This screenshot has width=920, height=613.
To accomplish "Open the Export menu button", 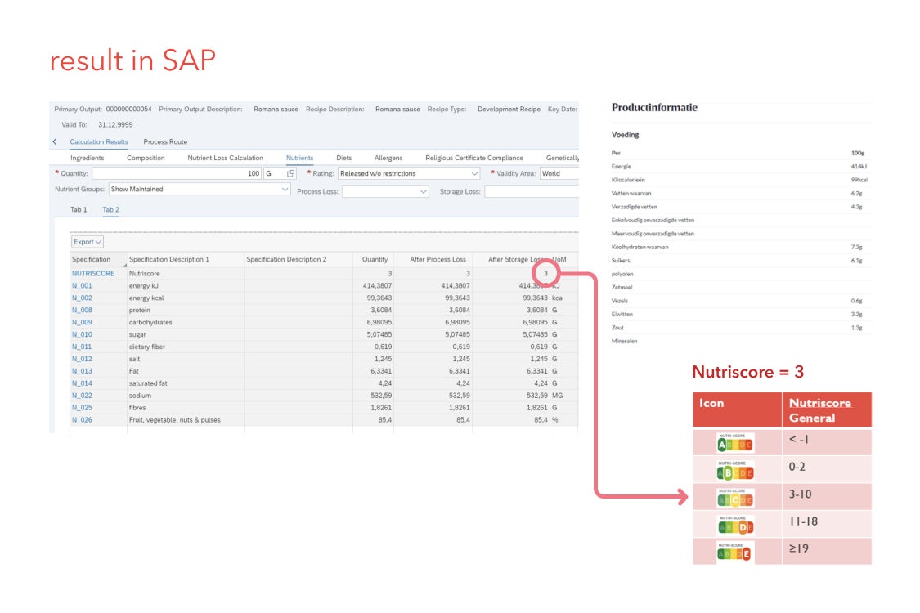I will point(88,242).
